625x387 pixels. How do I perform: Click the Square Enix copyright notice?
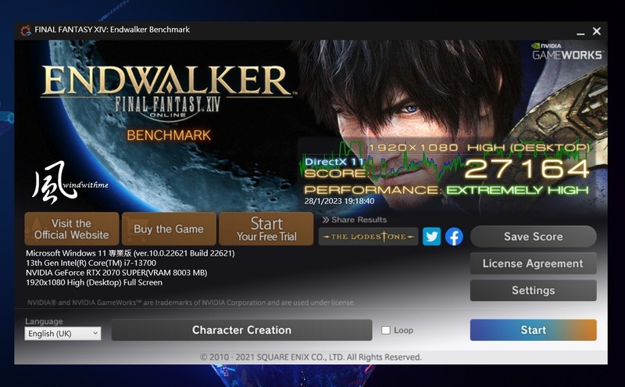pyautogui.click(x=311, y=357)
